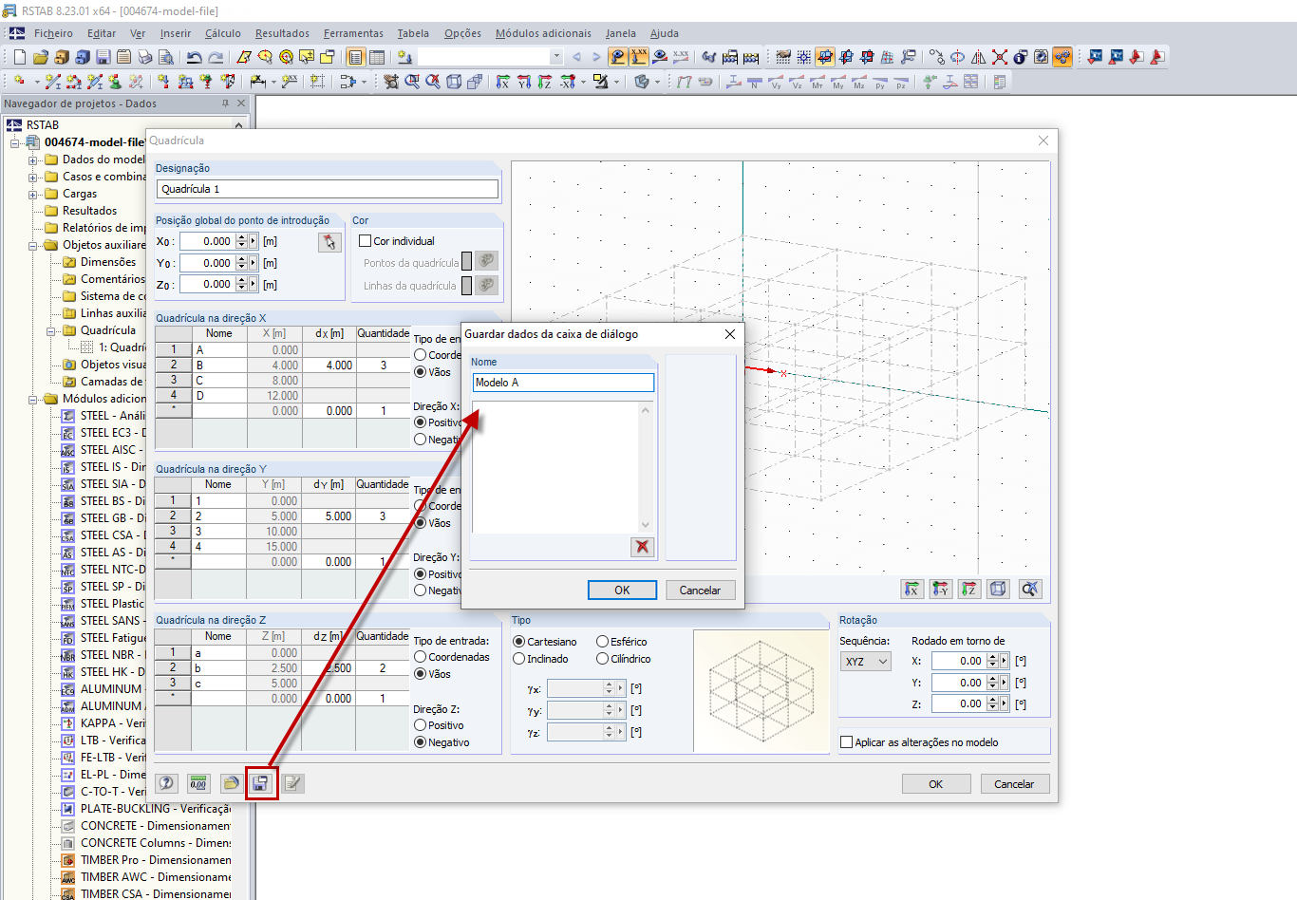Cancel the Guardar dados dialog

700,590
